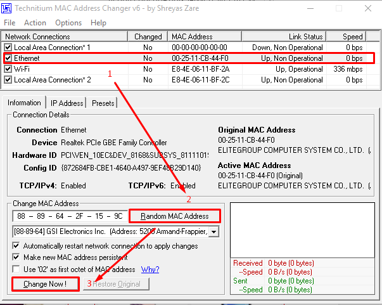382x305 pixels.
Task: Click the Hardware ID value PCI\VEN_10EC
Action: pyautogui.click(x=135, y=155)
